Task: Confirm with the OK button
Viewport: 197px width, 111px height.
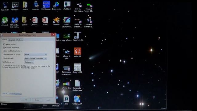Action: (26, 100)
